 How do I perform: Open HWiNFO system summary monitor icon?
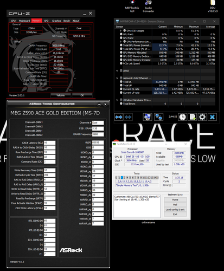pyautogui.click(x=148, y=117)
